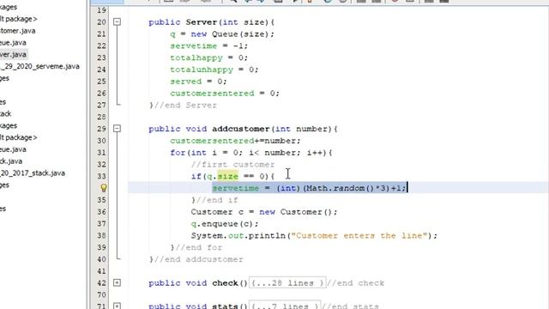Click the '//end for' comment on line 39
Image resolution: width=549 pixels, height=309 pixels.
click(x=198, y=248)
